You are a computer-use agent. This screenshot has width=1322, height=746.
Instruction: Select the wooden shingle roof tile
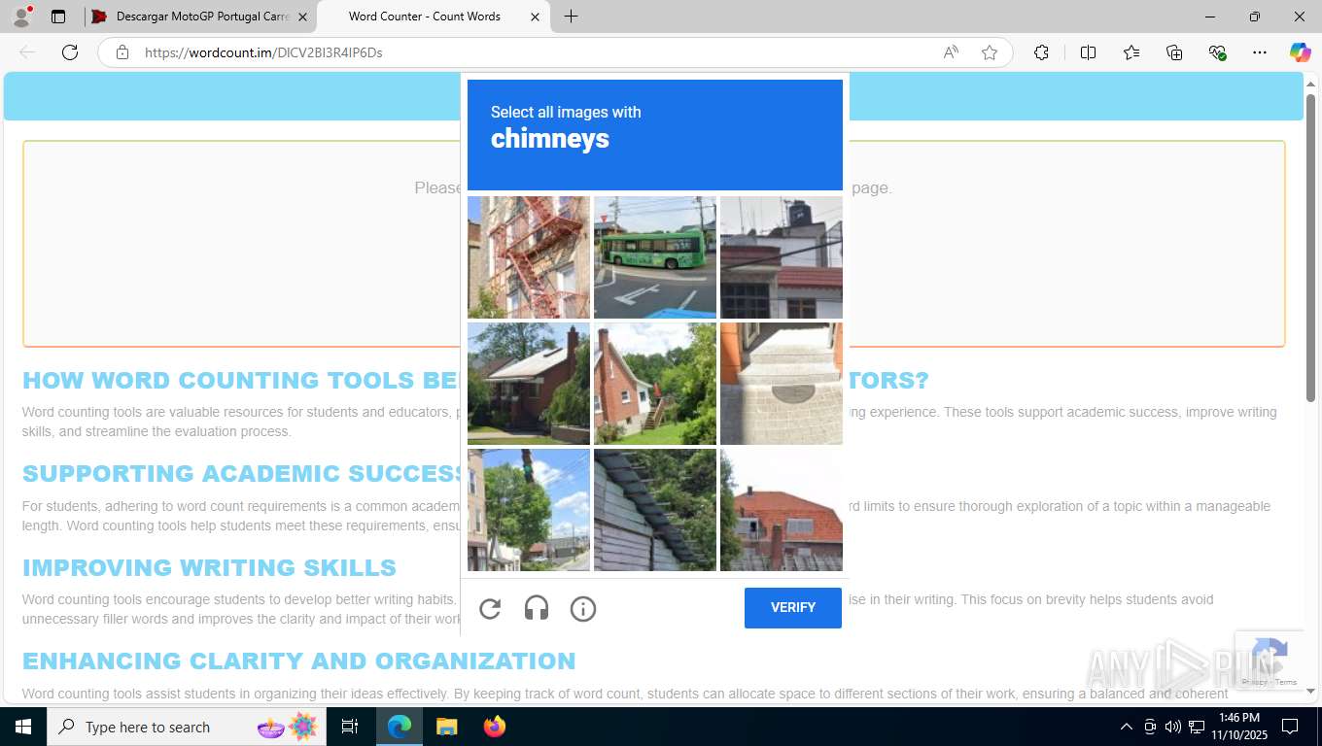tap(655, 510)
